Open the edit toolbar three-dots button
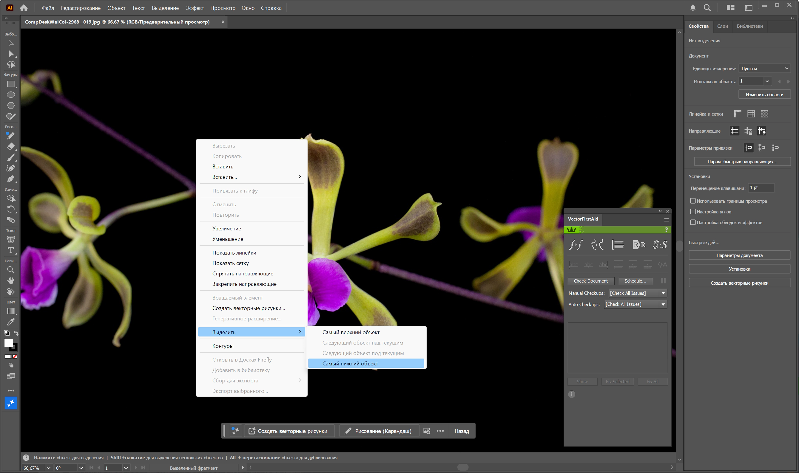The image size is (799, 473). coord(11,390)
